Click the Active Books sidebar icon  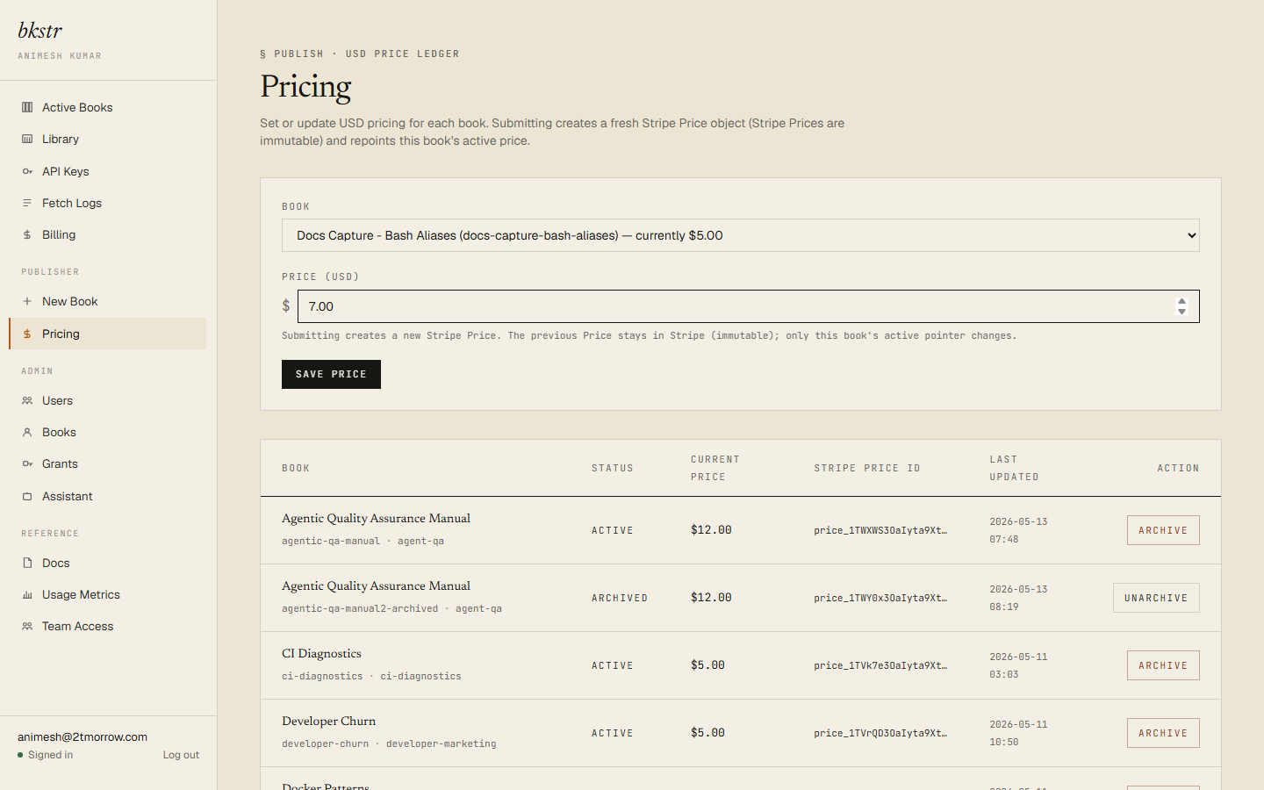point(27,107)
